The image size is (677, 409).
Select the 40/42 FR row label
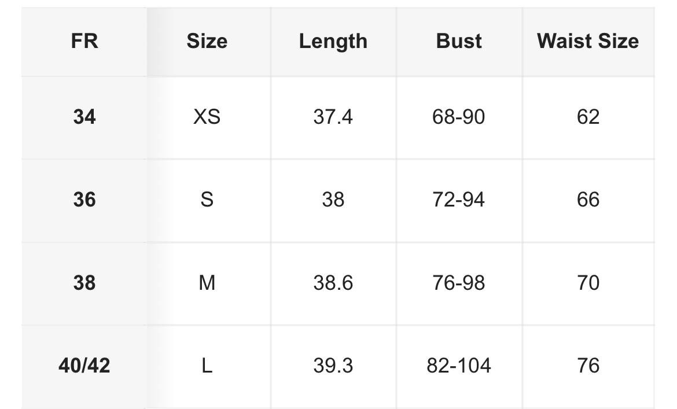[84, 366]
